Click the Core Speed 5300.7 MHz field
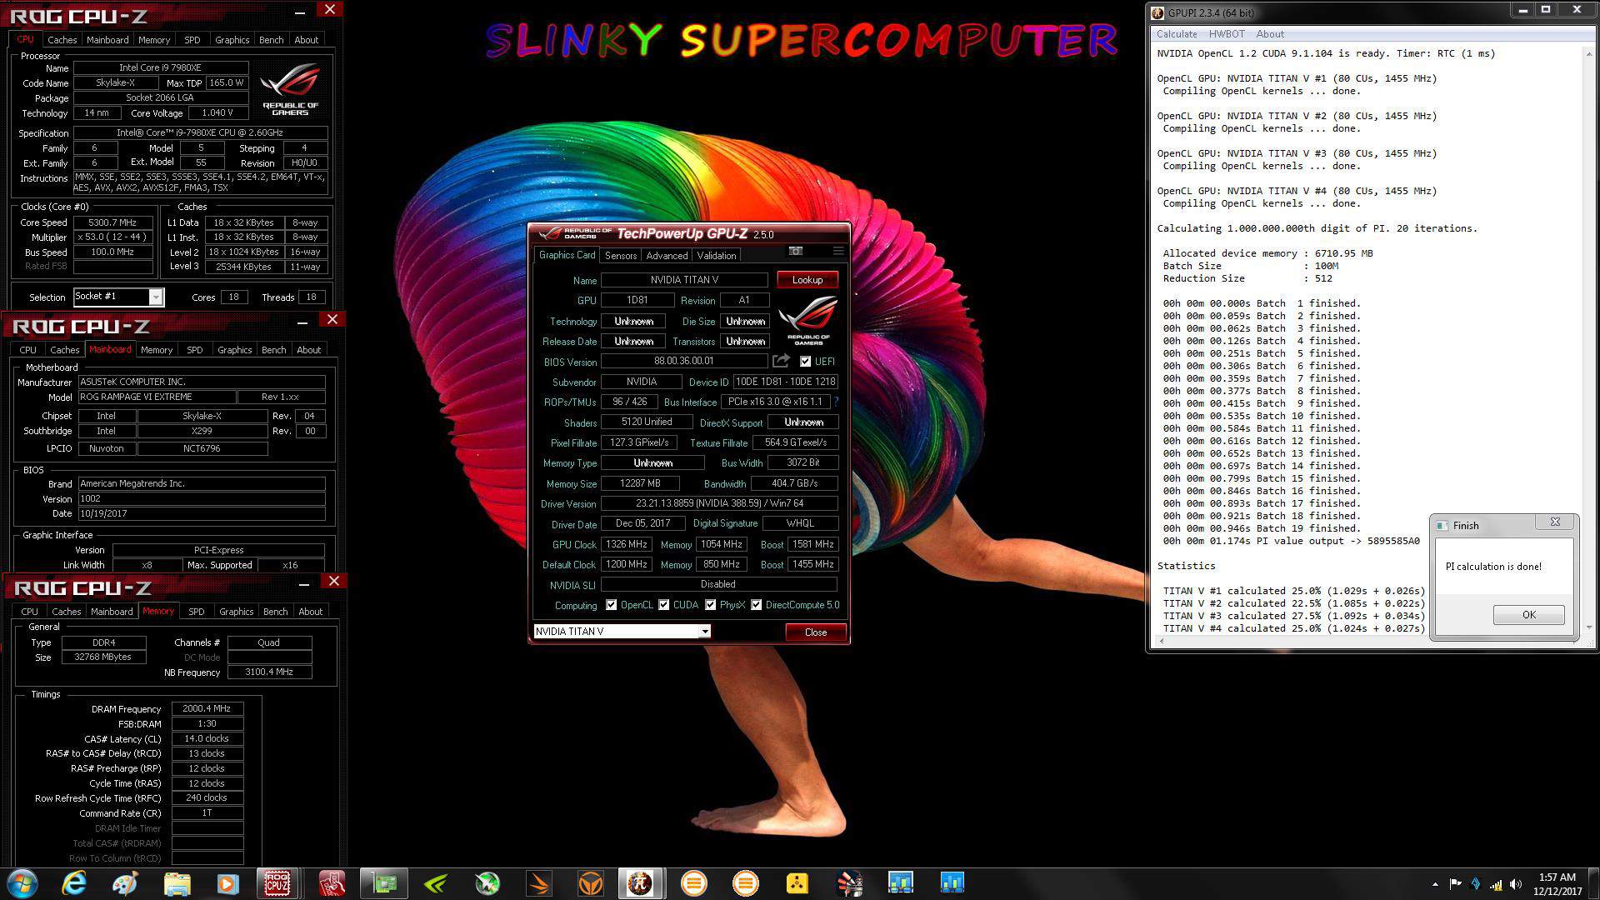 click(x=112, y=222)
